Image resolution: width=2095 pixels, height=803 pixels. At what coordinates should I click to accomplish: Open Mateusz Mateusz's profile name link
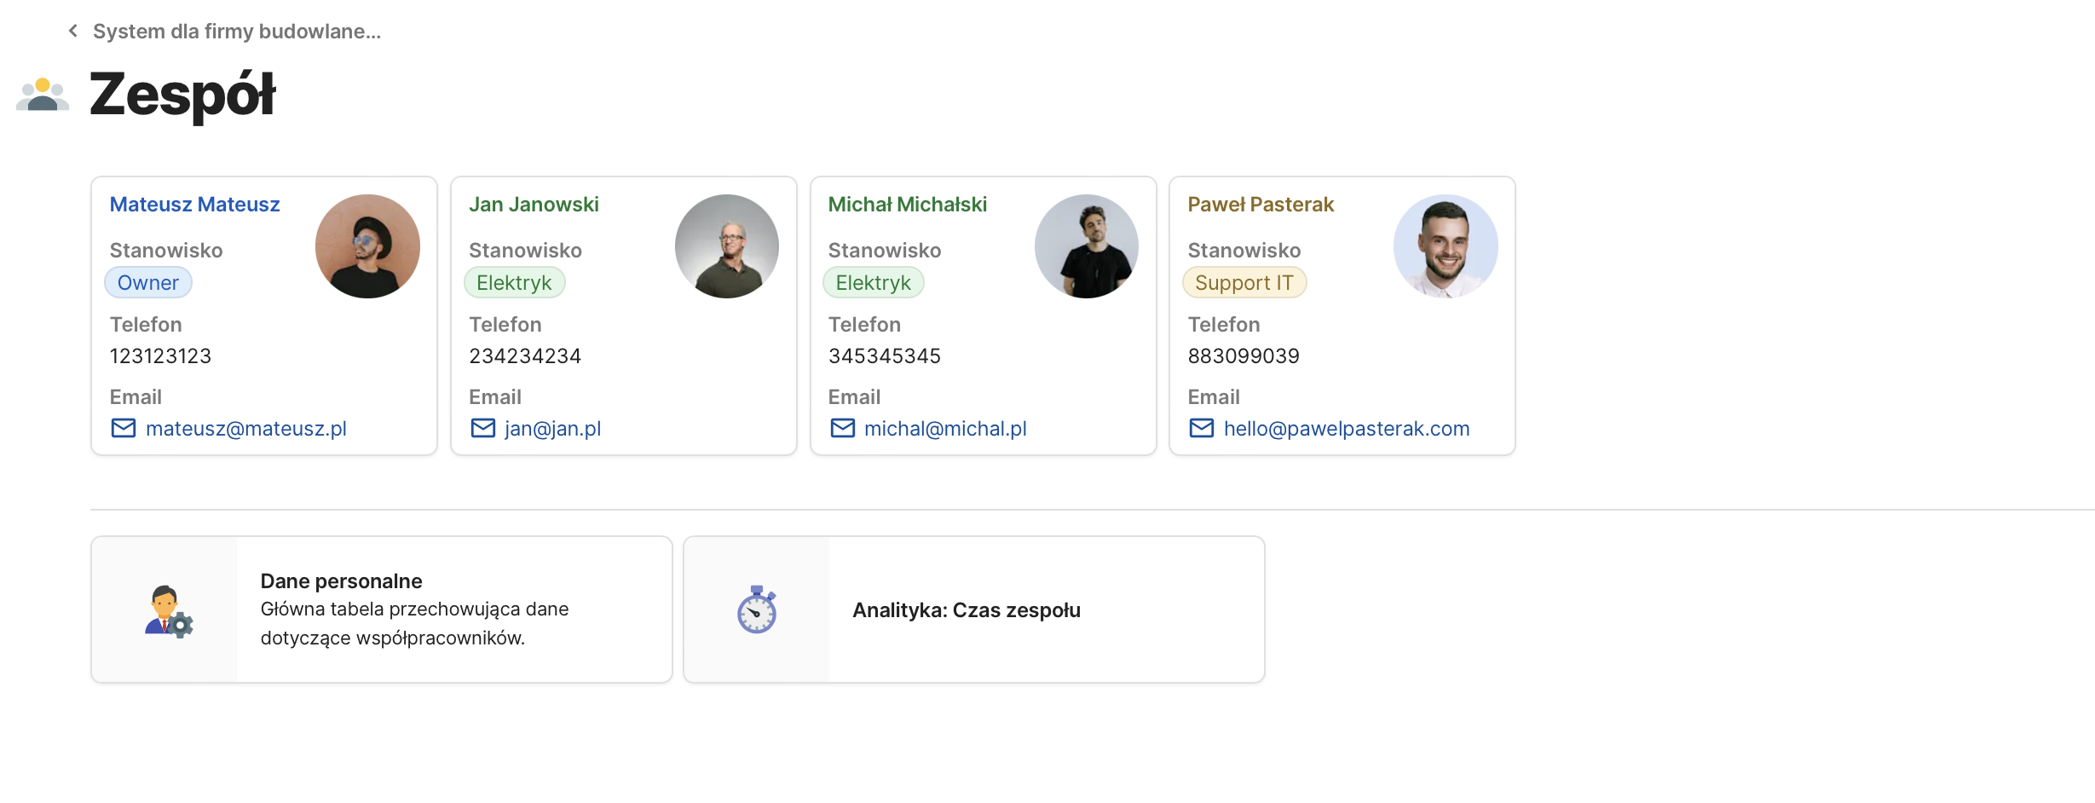click(x=195, y=205)
